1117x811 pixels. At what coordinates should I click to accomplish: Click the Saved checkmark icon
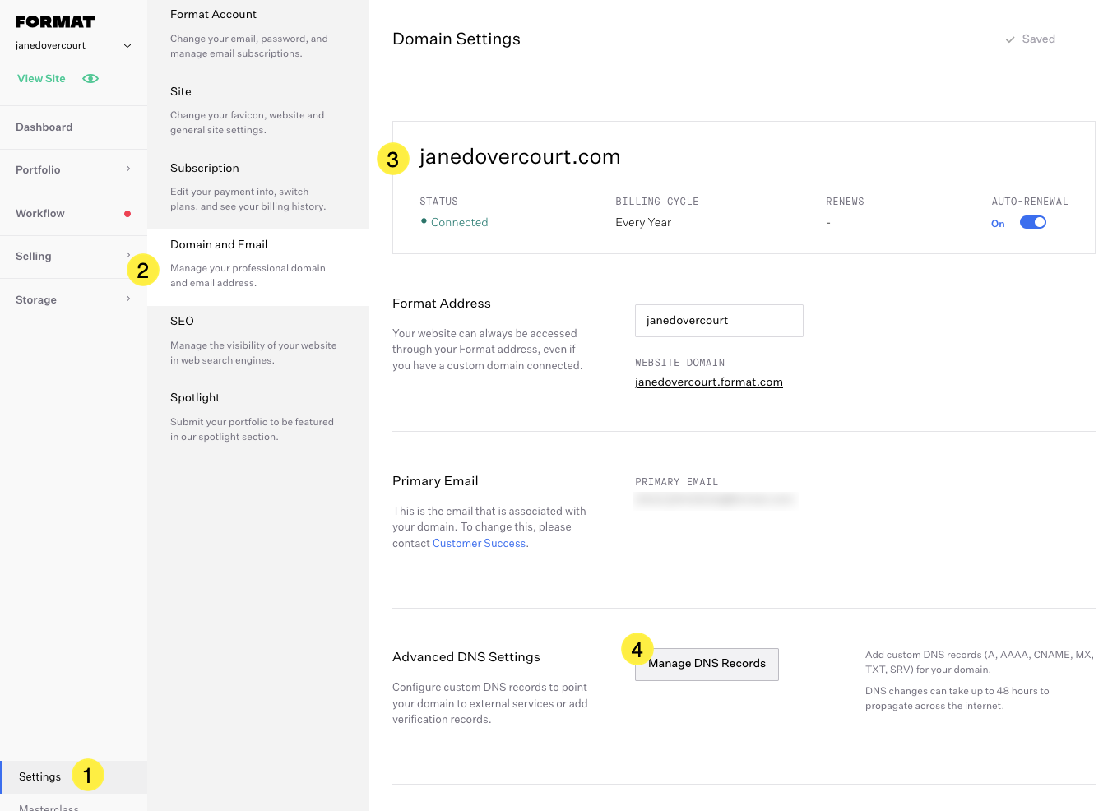tap(1010, 39)
